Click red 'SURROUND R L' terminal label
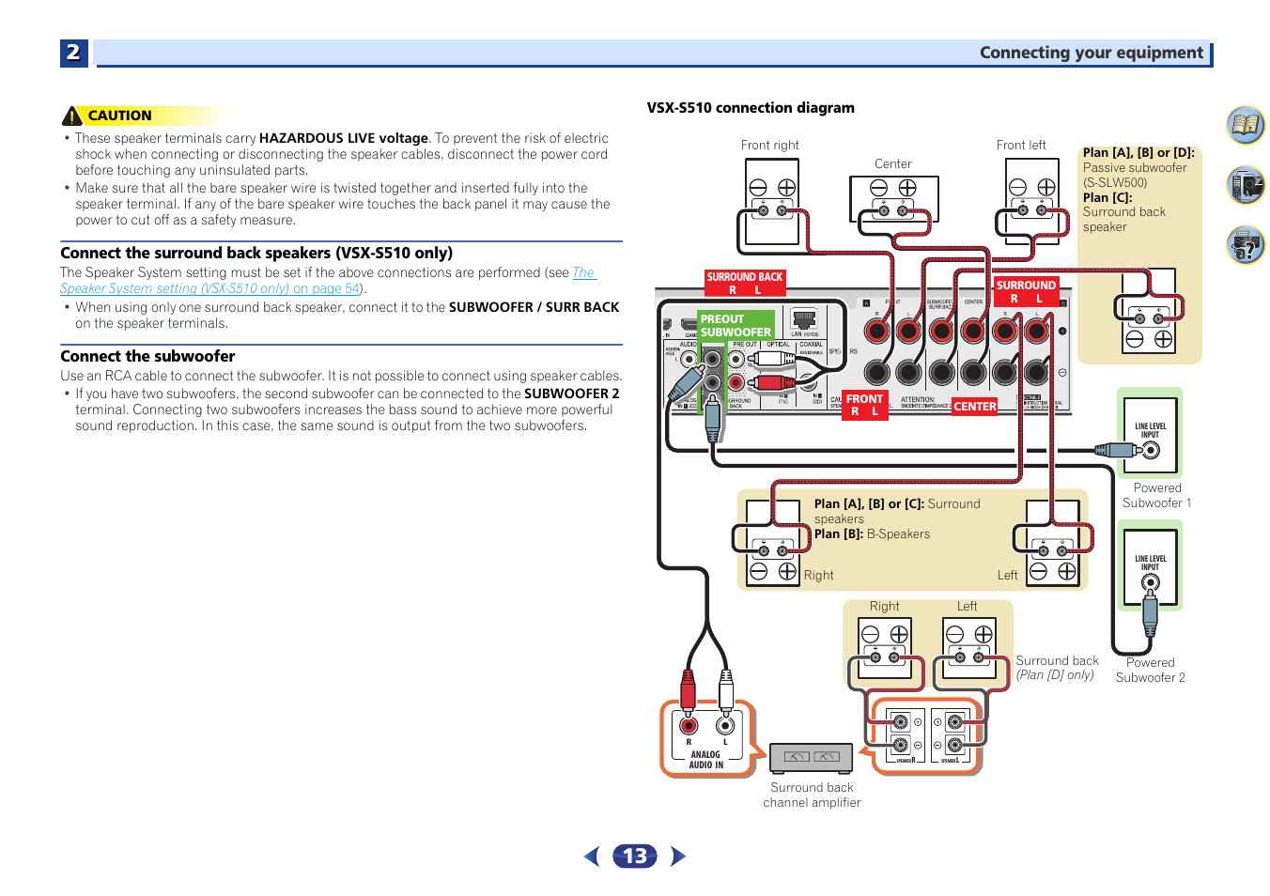This screenshot has height=896, width=1270. (1026, 291)
